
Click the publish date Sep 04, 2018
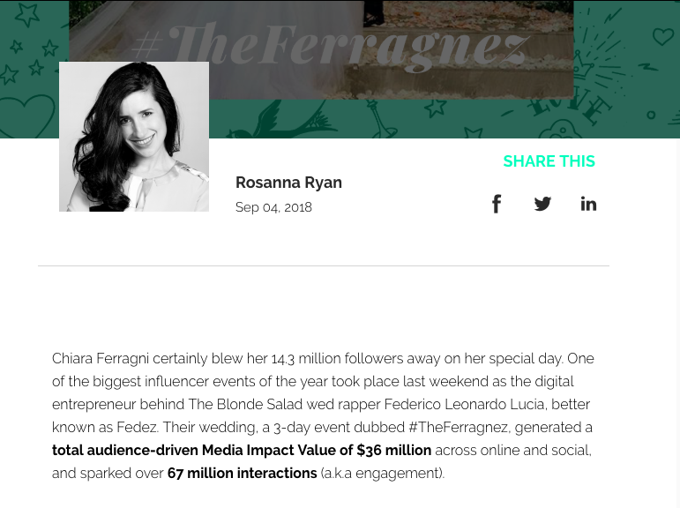pyautogui.click(x=273, y=207)
